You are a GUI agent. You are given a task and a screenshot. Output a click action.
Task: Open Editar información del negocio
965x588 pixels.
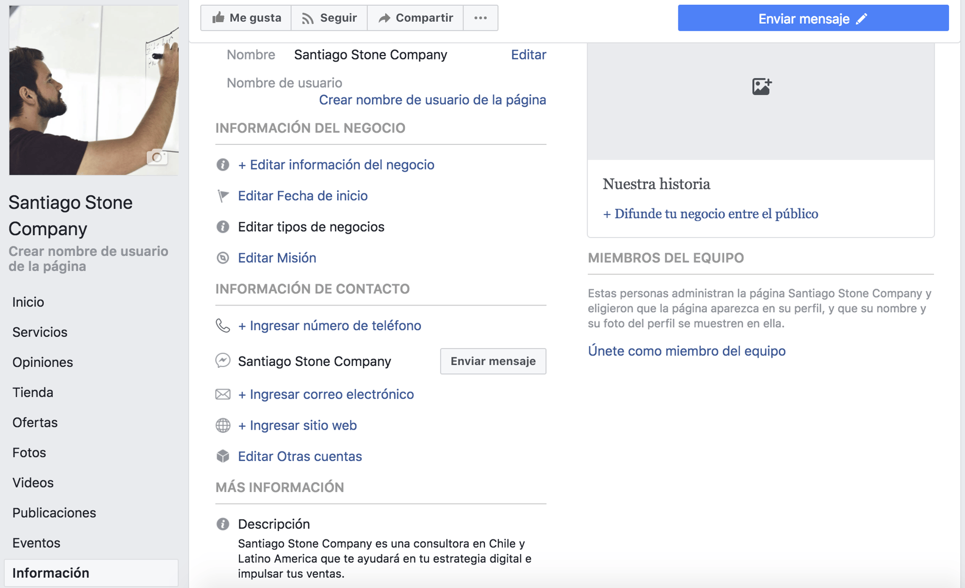336,165
